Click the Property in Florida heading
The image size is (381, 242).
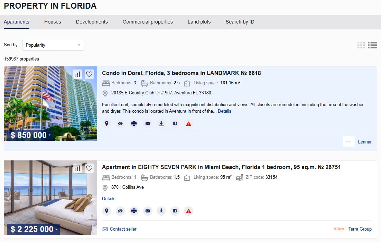(50, 6)
